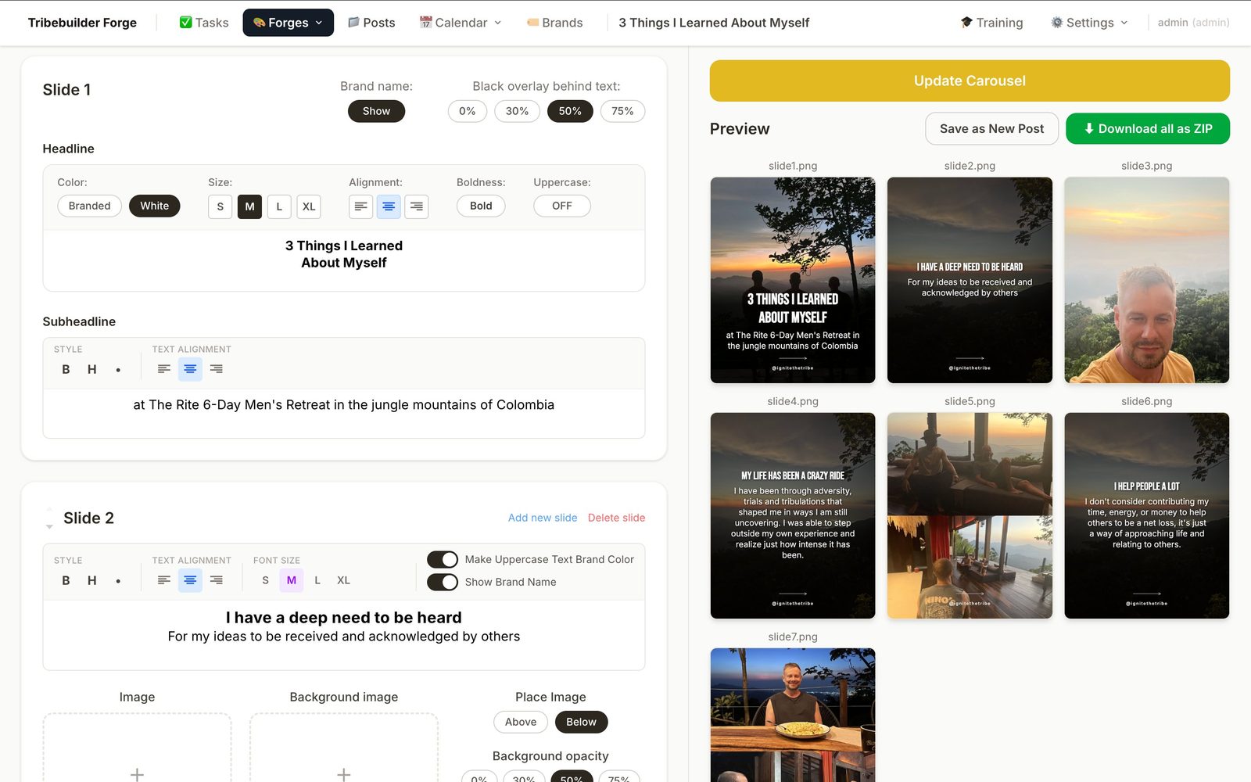The width and height of the screenshot is (1251, 782).
Task: Choose Branded headline color
Action: [89, 206]
